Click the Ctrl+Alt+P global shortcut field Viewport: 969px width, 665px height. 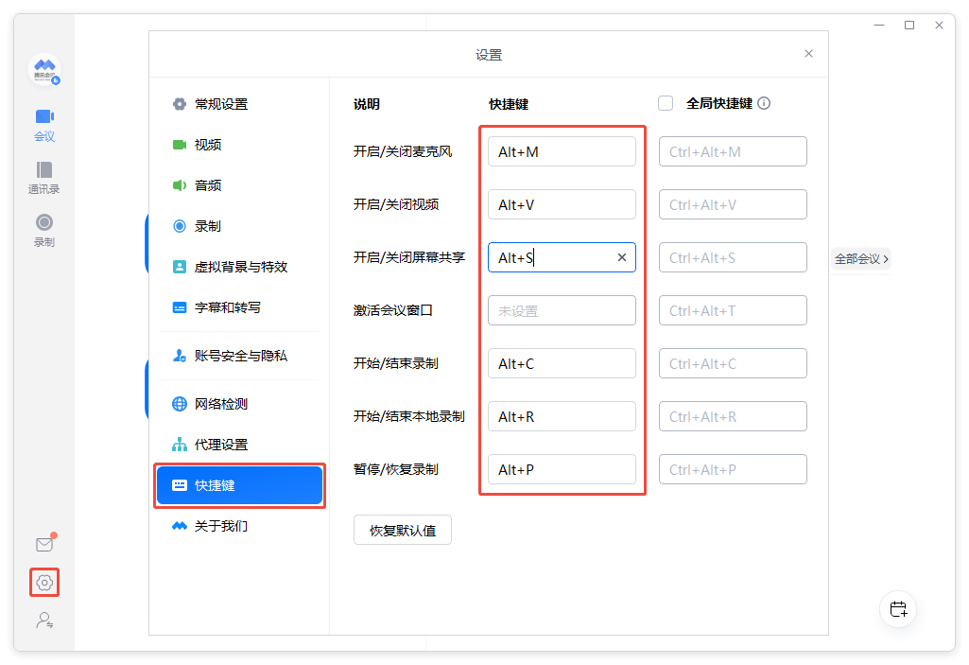[x=733, y=469]
